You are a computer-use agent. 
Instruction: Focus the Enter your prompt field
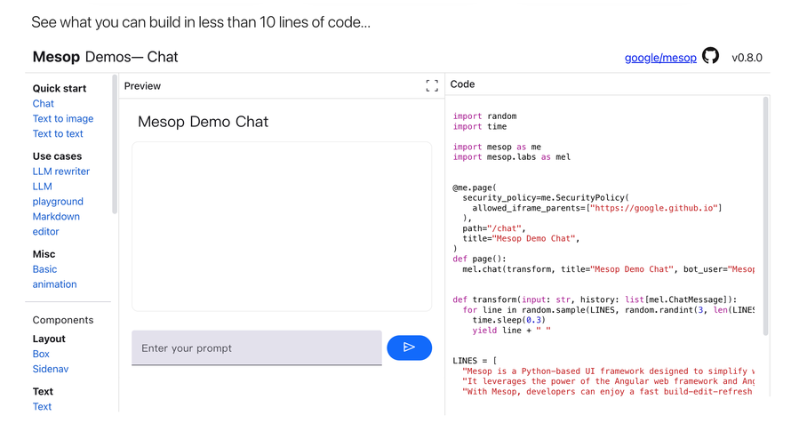point(257,348)
